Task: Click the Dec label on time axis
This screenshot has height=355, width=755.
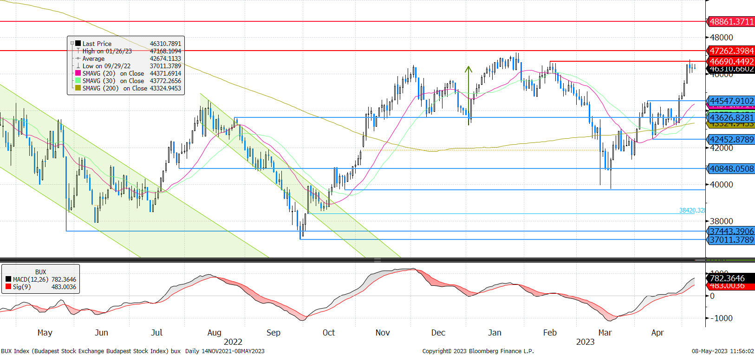Action: point(438,332)
